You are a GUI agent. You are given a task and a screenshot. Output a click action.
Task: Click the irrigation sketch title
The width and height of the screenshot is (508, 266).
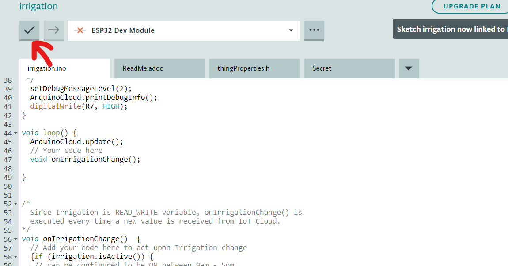click(38, 6)
